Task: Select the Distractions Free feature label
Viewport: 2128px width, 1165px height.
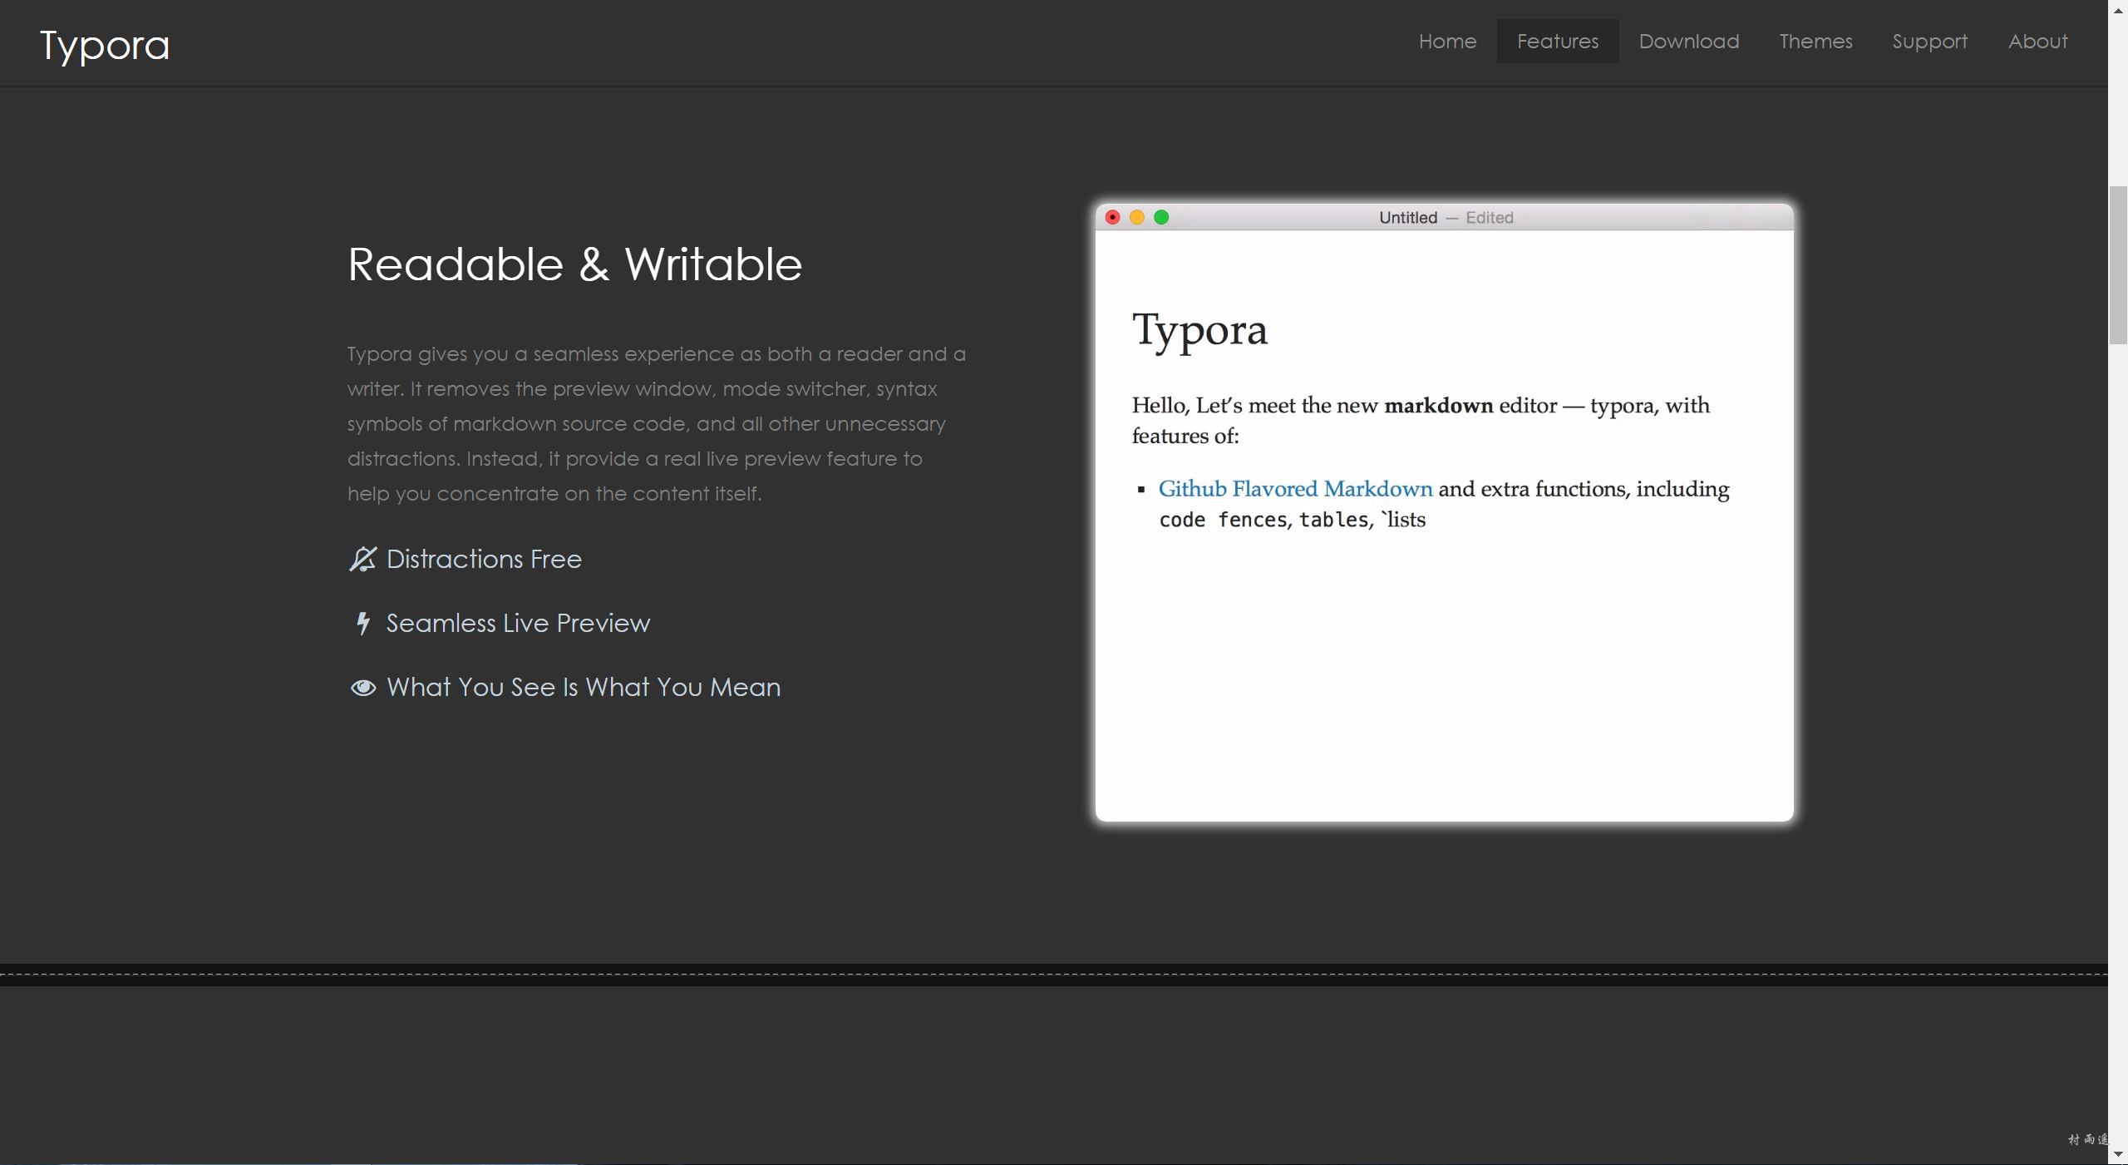Action: [x=484, y=559]
